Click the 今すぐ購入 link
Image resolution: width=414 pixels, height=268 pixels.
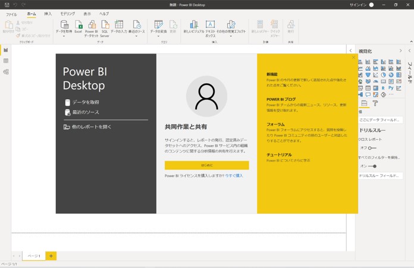click(x=234, y=176)
